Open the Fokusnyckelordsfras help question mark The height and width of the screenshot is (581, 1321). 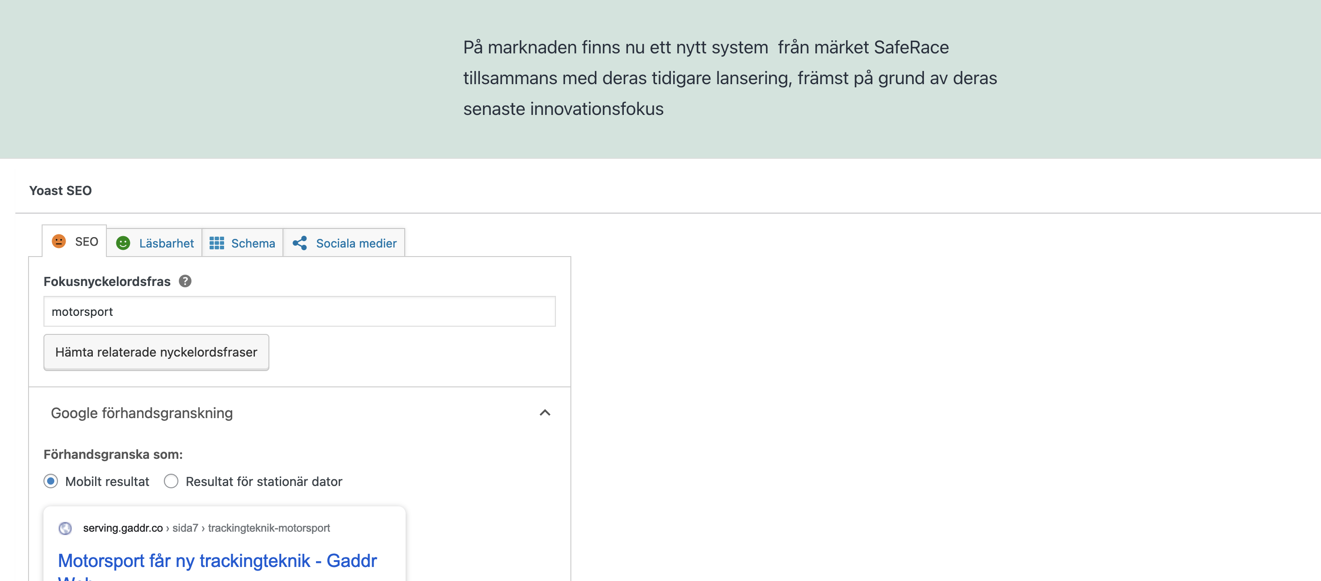(185, 281)
